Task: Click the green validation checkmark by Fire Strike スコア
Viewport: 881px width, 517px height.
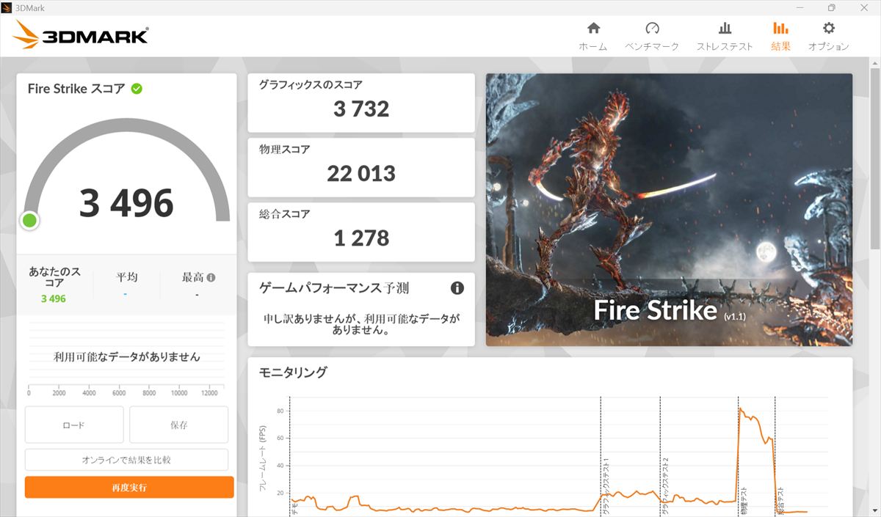Action: tap(137, 89)
